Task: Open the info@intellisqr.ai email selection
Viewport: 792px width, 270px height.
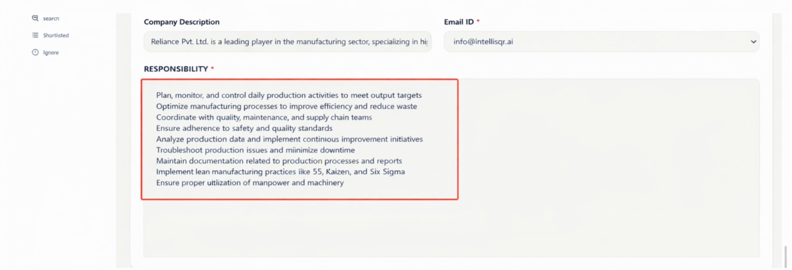Action: 483,42
